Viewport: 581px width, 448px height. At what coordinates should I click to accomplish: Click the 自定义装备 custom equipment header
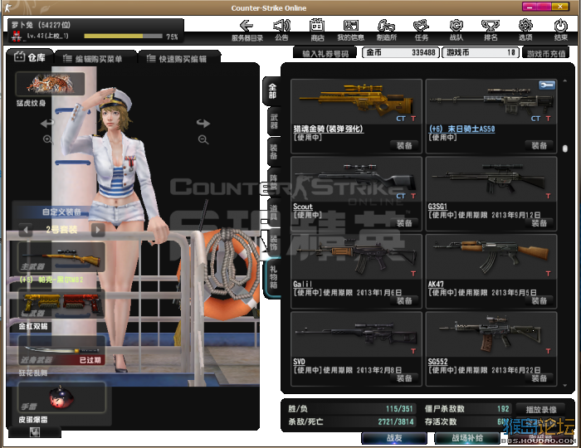tap(61, 212)
